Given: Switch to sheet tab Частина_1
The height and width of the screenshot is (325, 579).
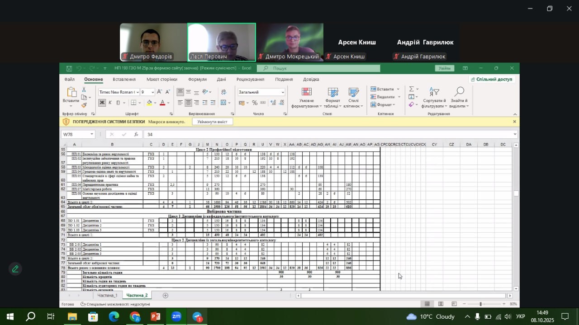Looking at the screenshot, I should [107, 295].
